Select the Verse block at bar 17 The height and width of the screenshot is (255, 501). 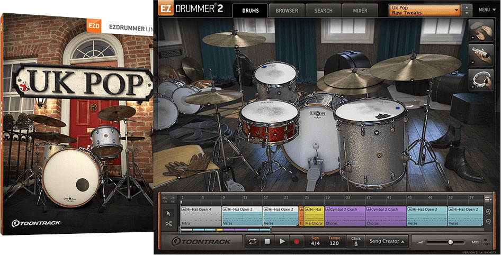pyautogui.click(x=281, y=216)
